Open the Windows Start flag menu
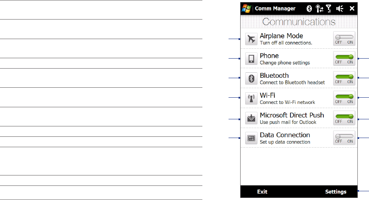This screenshot has width=369, height=200. (x=246, y=8)
